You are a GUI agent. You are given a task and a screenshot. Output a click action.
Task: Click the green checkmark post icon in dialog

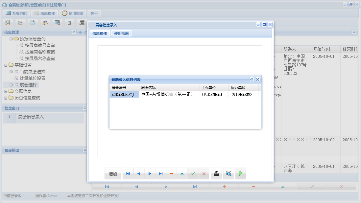click(193, 173)
